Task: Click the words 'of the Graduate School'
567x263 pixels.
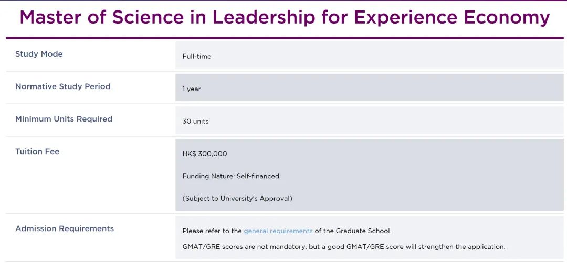Action: tap(353, 231)
